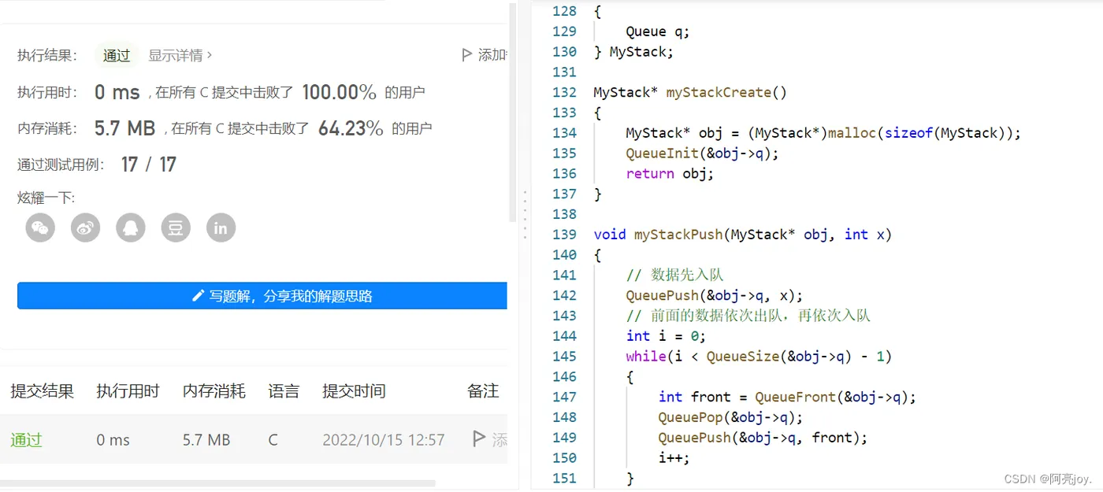Click the 语言 column header
Viewport: 1103px width, 492px height.
[x=284, y=391]
